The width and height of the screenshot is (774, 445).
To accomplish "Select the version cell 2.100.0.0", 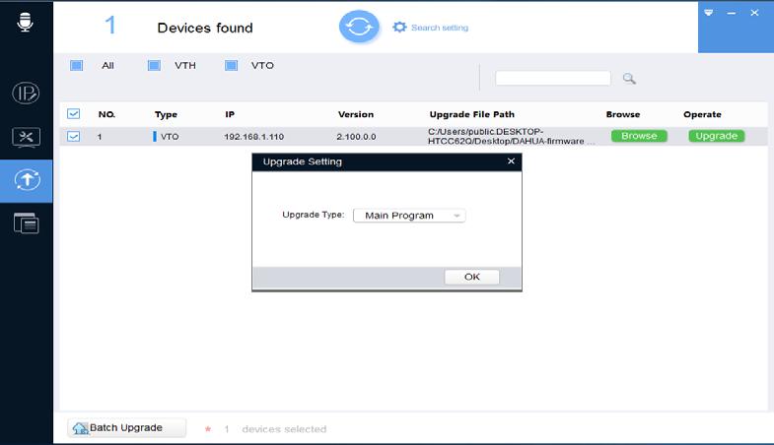I will coord(356,137).
